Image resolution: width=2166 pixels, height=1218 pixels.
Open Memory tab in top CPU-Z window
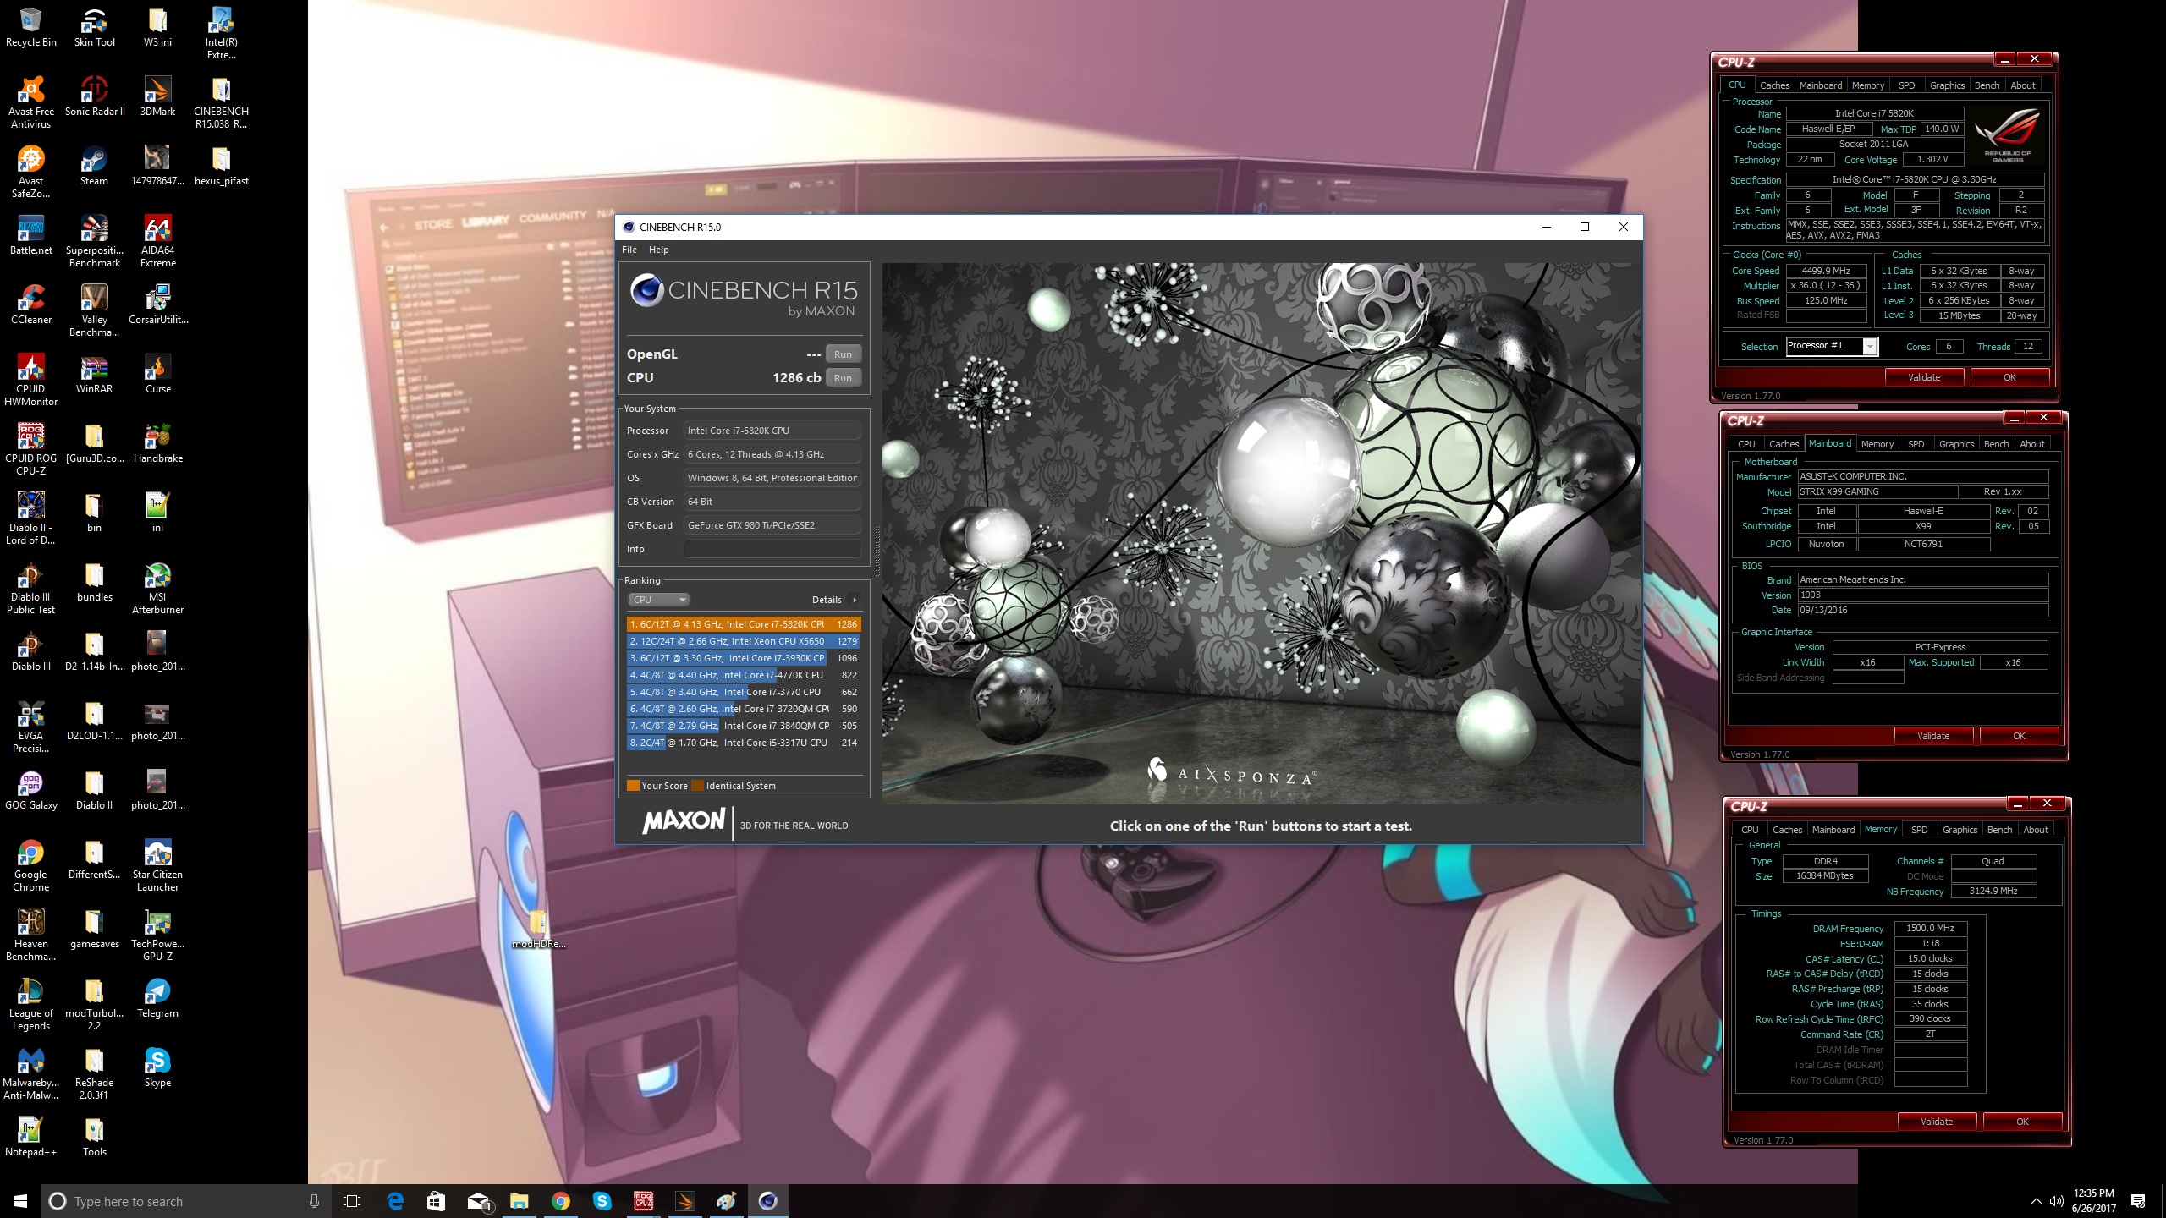1867,85
